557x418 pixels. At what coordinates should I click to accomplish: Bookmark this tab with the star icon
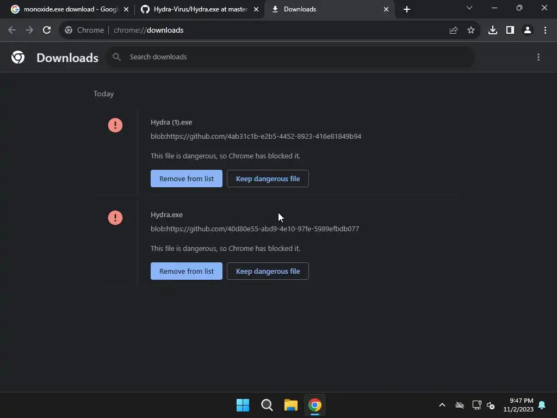471,30
